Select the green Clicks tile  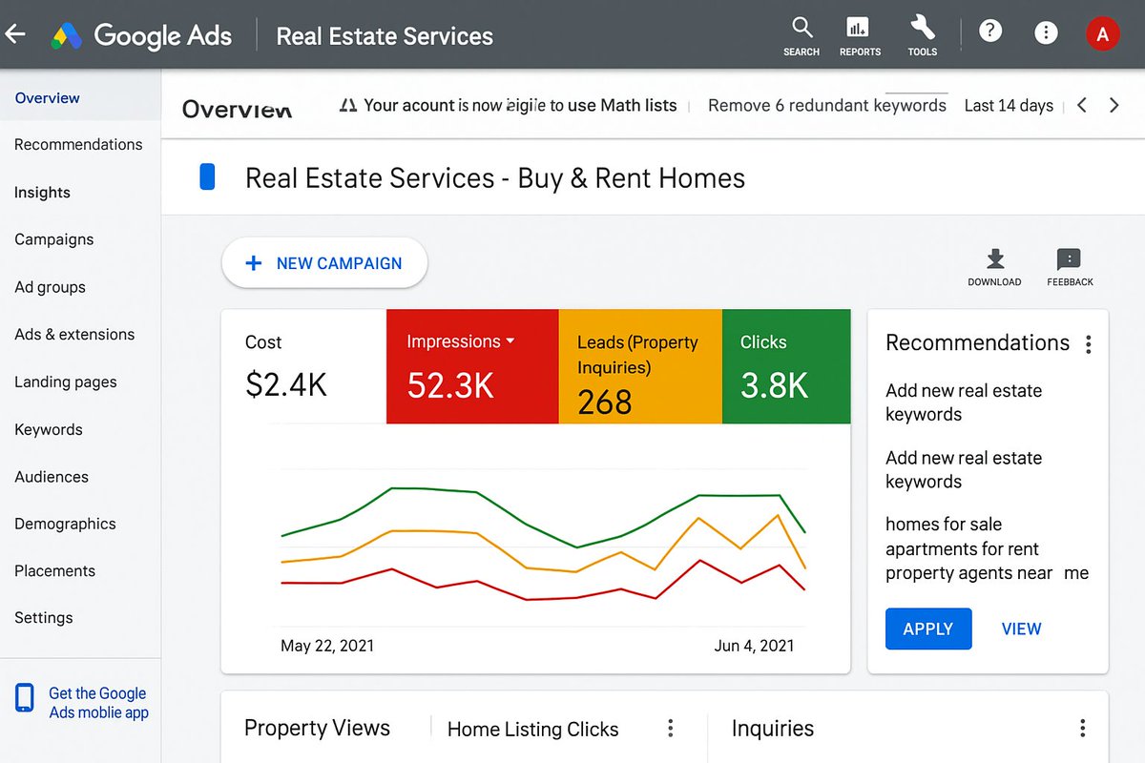pyautogui.click(x=786, y=366)
